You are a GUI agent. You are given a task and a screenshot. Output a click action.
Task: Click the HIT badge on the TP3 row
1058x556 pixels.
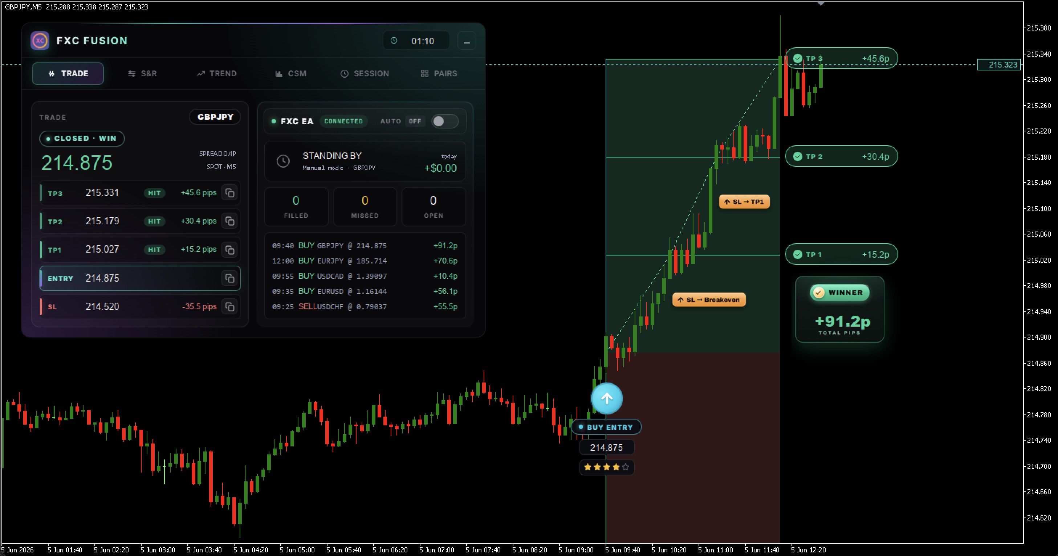tap(154, 193)
